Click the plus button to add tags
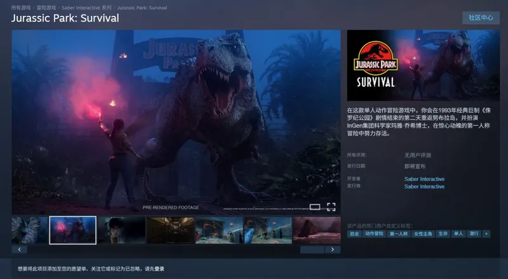 pos(486,234)
